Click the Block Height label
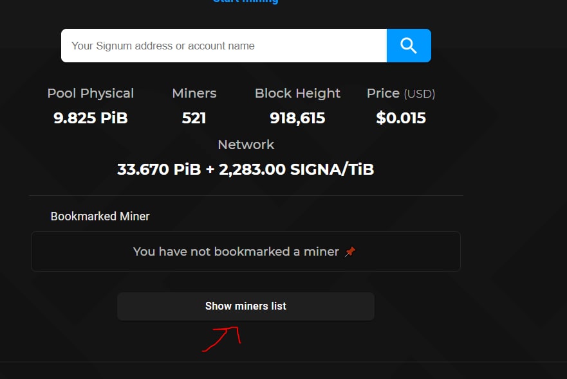This screenshot has height=379, width=567. [297, 94]
